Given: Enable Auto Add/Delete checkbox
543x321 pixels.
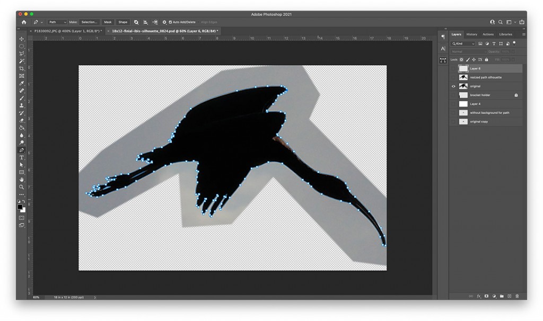Looking at the screenshot, I should click(171, 22).
